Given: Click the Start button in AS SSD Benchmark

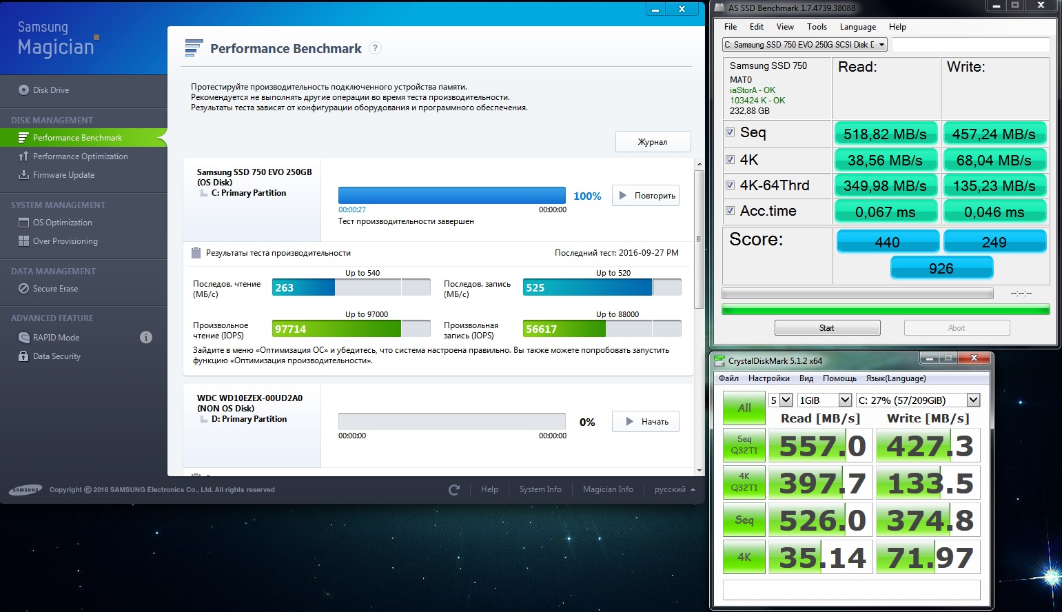Looking at the screenshot, I should click(x=827, y=328).
